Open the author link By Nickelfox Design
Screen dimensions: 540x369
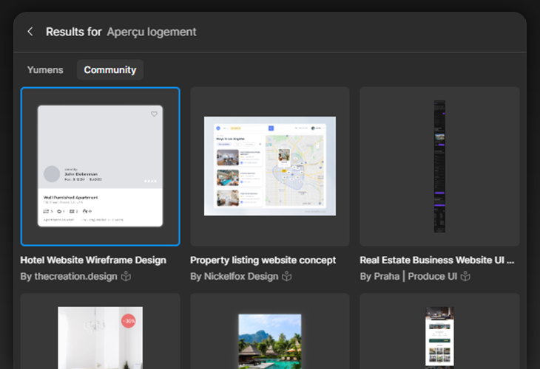coord(234,277)
